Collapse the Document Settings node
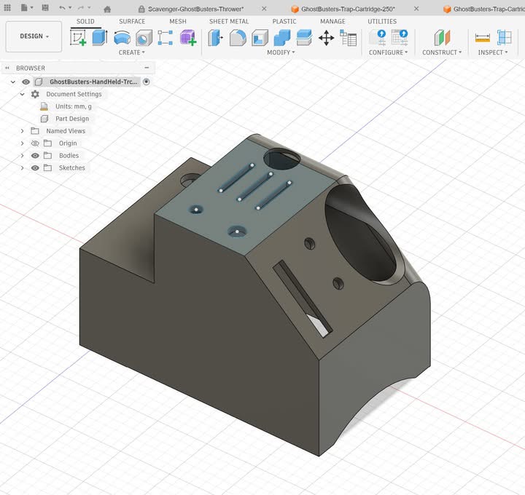 23,95
